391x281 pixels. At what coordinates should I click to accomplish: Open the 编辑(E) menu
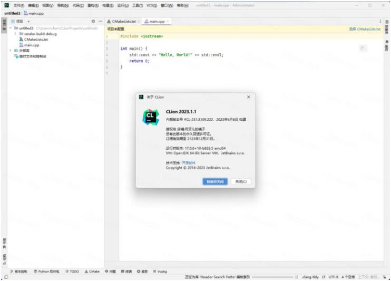click(x=33, y=5)
